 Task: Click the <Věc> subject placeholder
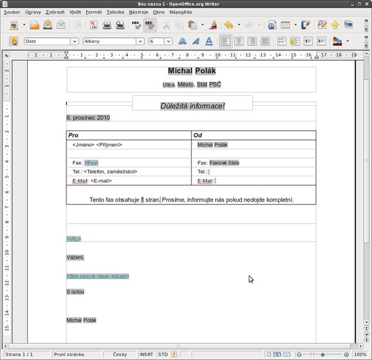point(74,239)
